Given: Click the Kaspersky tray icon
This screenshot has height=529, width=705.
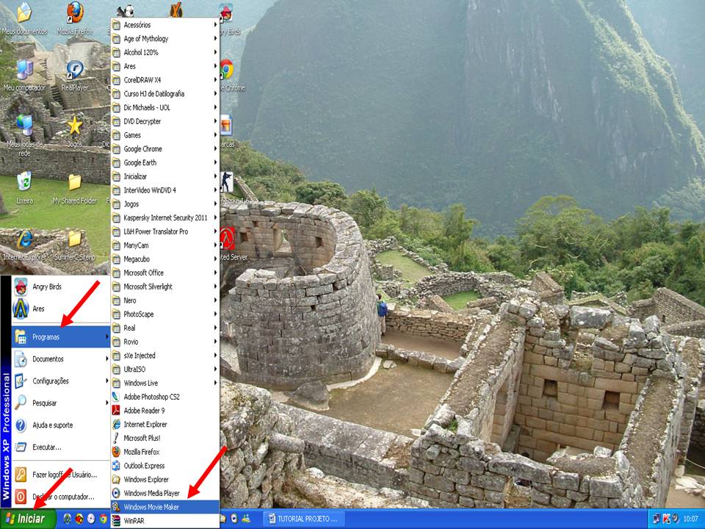Looking at the screenshot, I should (x=666, y=519).
